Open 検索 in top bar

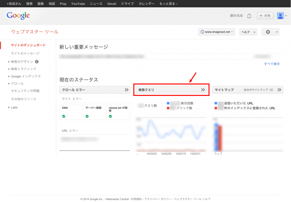(x=29, y=4)
